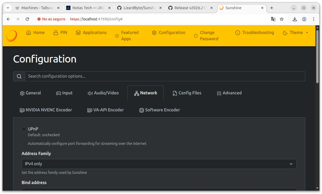322x194 pixels.
Task: Expand the Theme dropdown
Action: point(296,33)
